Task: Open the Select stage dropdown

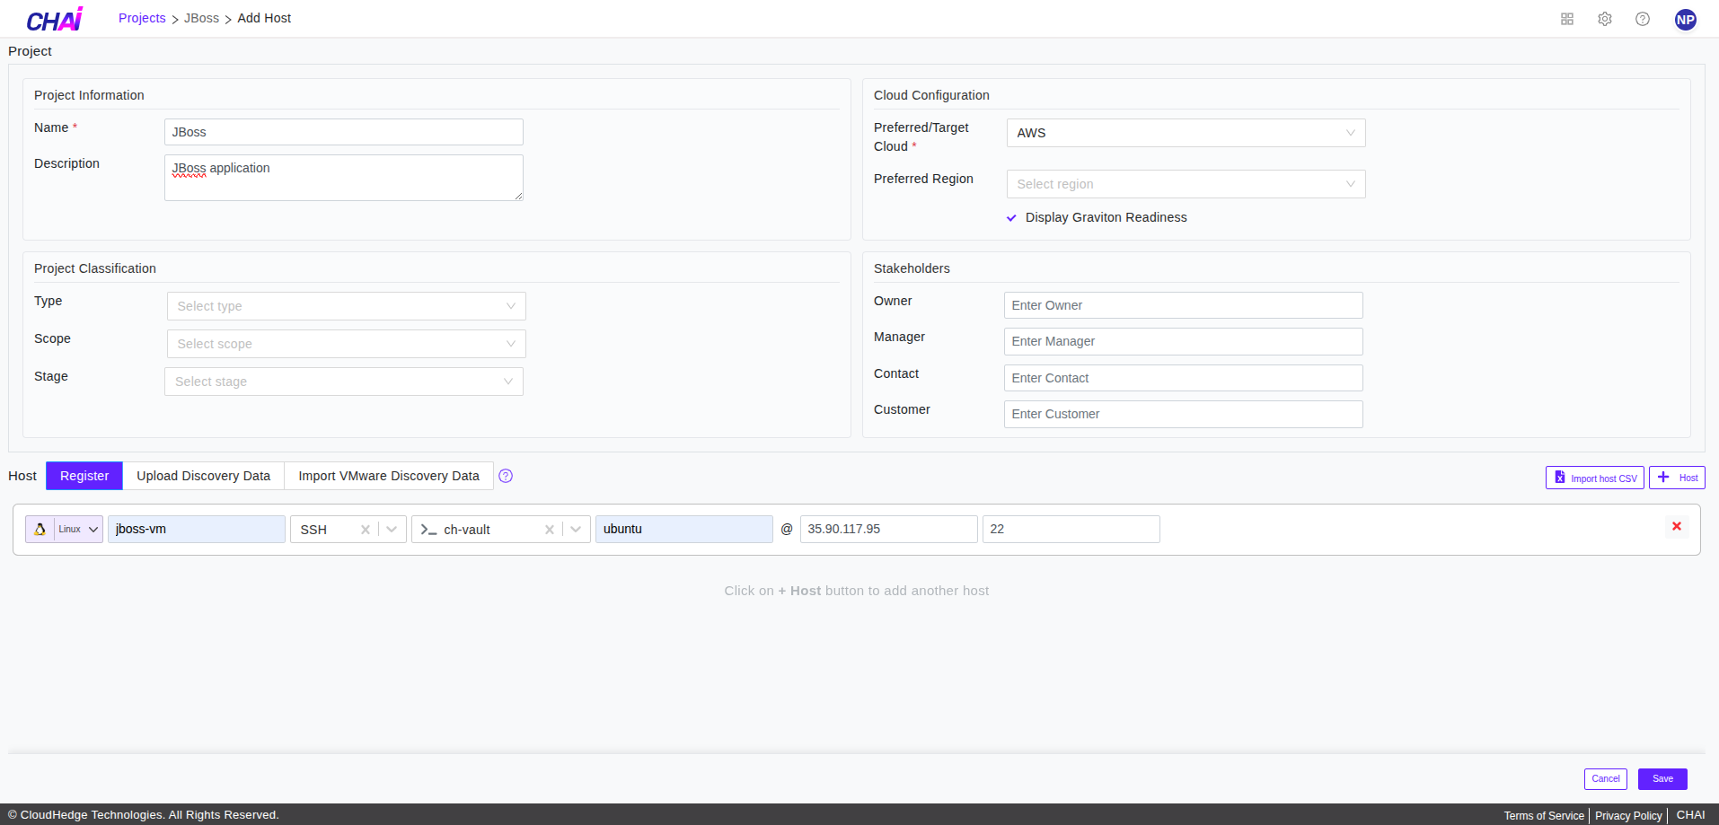Action: coord(344,382)
